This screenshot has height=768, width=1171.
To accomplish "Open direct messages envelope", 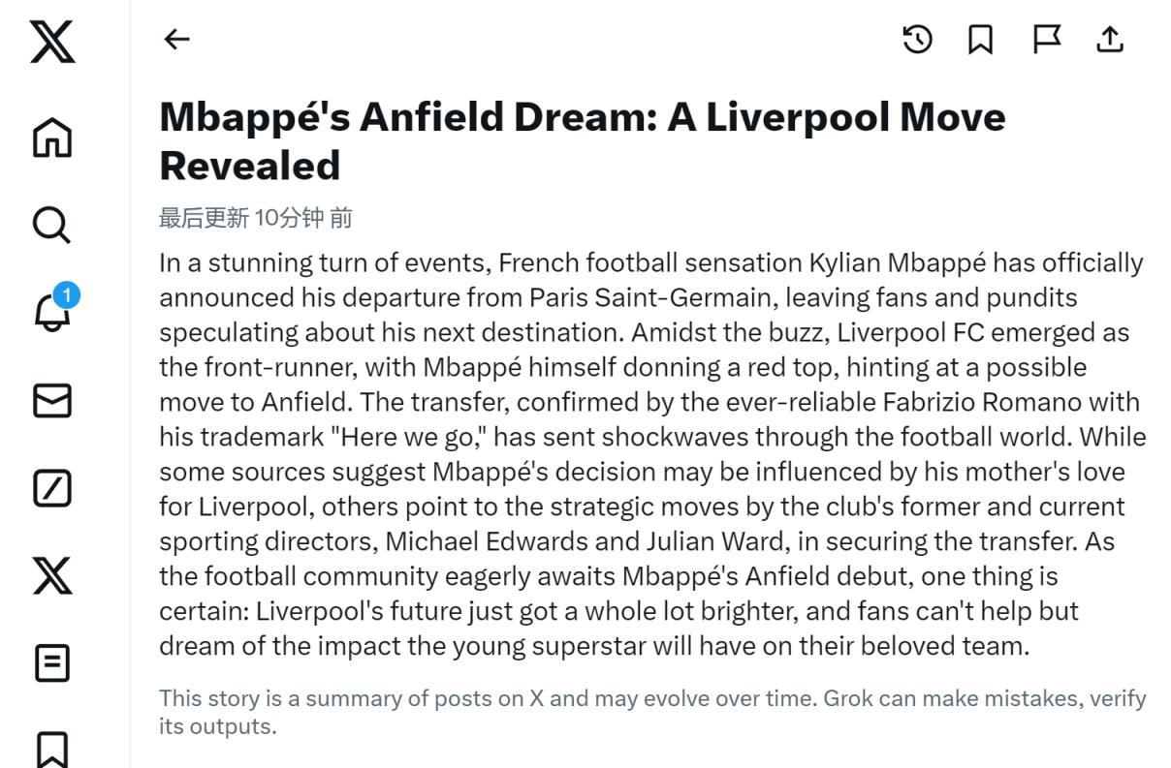I will [x=52, y=401].
